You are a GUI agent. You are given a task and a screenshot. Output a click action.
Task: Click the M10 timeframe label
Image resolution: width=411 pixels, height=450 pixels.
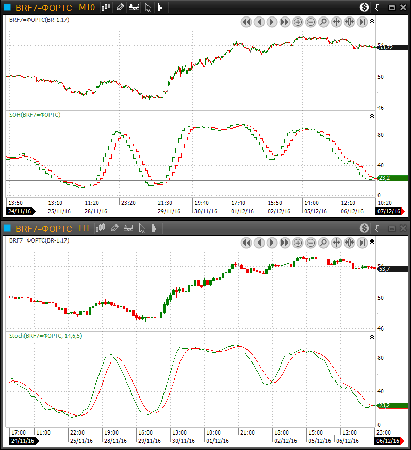(x=87, y=7)
